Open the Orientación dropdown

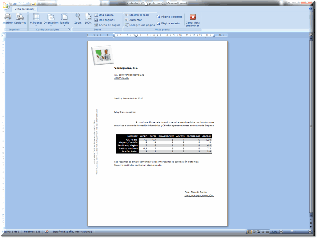pos(51,19)
